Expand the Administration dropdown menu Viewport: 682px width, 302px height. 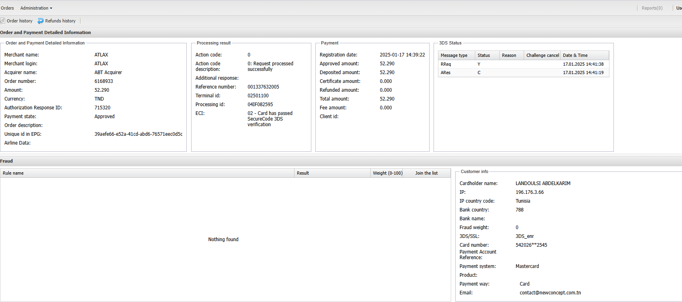(x=36, y=8)
